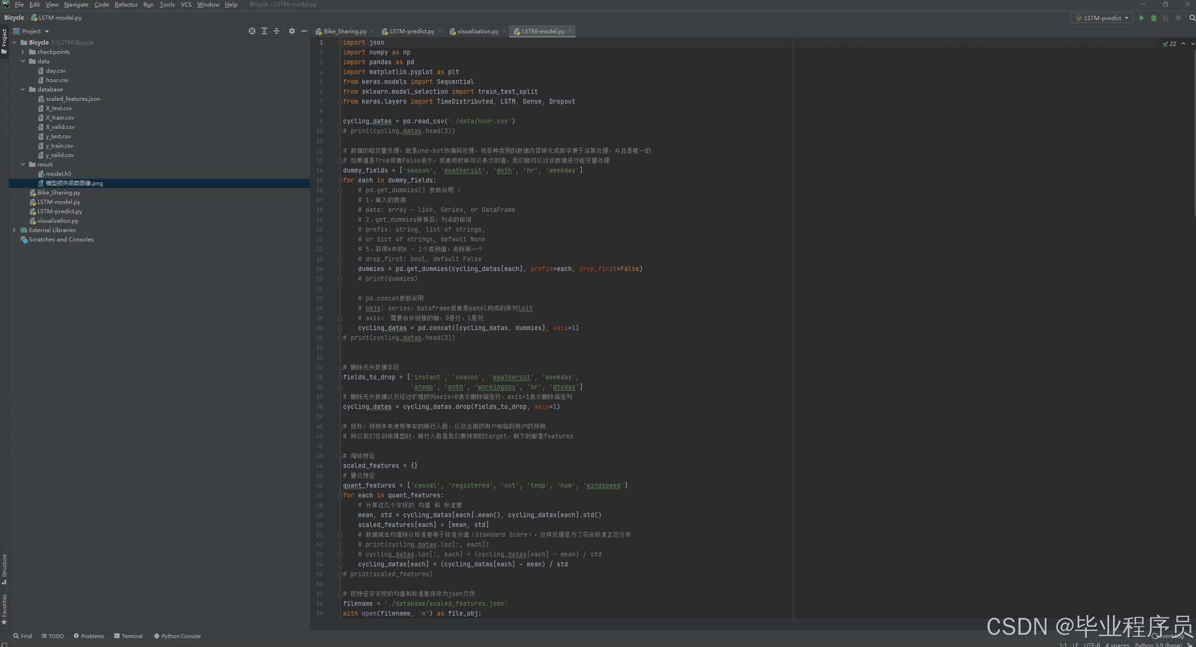Toggle the Favorites tool window

point(4,609)
